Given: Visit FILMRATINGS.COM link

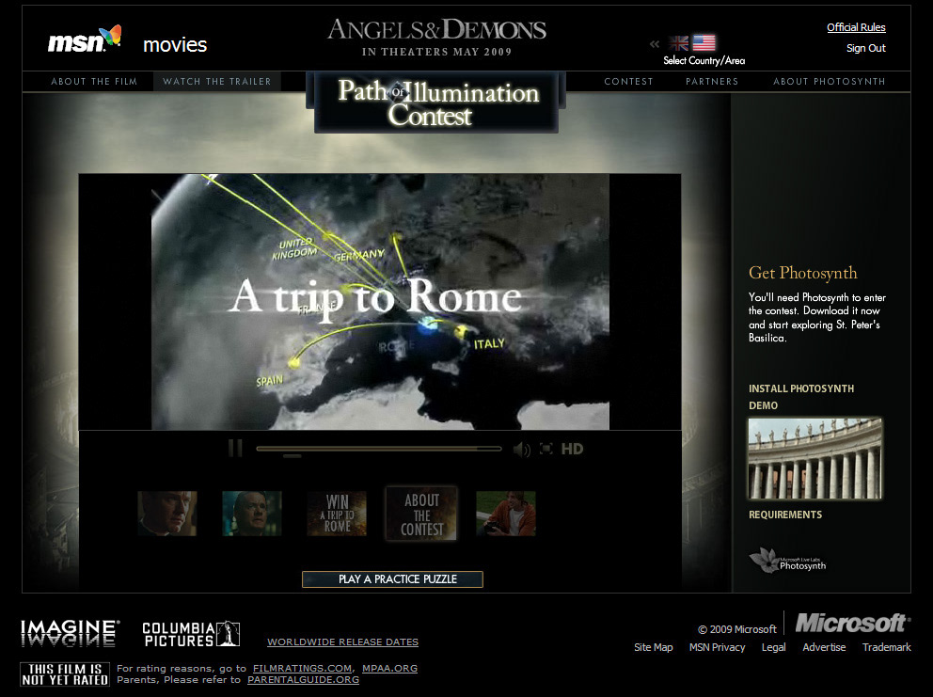Looking at the screenshot, I should pos(302,669).
